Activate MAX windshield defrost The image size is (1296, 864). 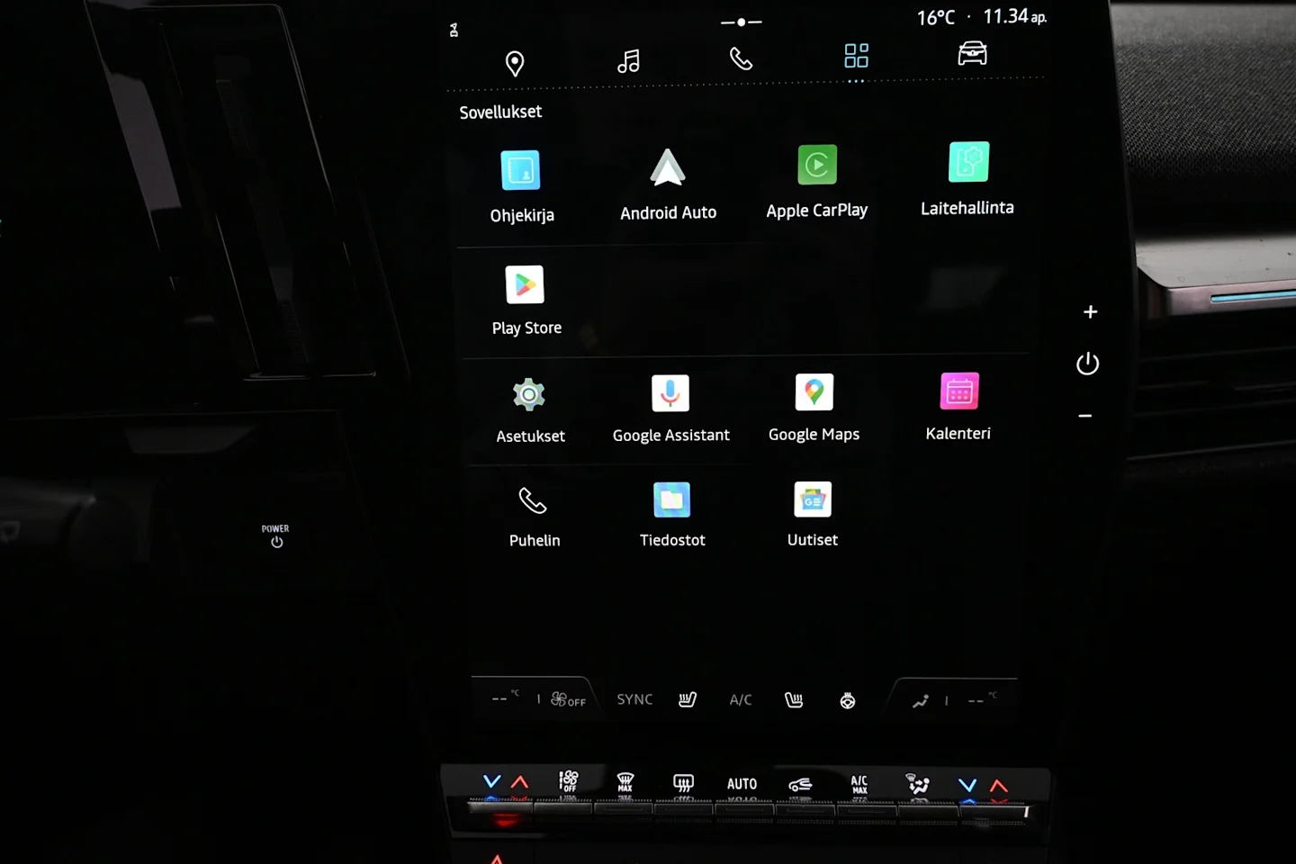click(625, 782)
